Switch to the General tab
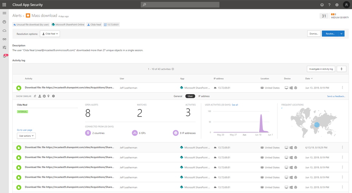 (178, 96)
